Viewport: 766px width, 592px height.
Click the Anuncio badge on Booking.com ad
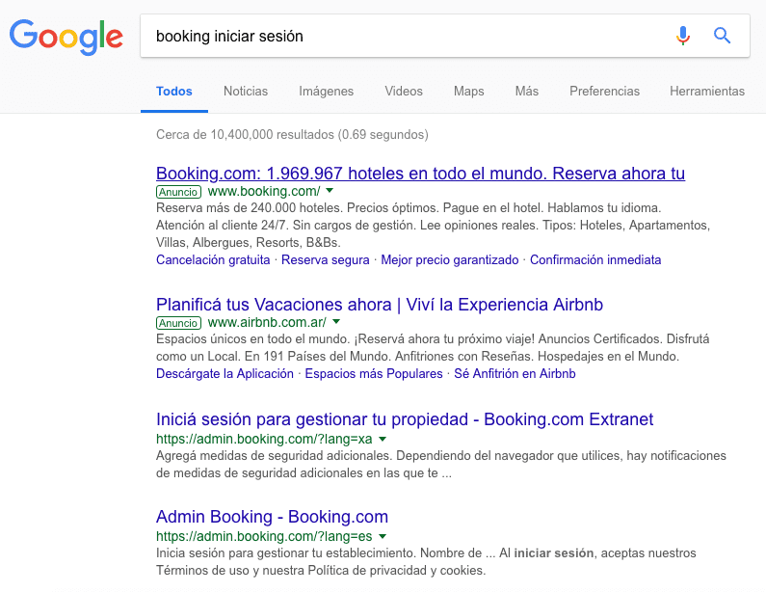(178, 192)
